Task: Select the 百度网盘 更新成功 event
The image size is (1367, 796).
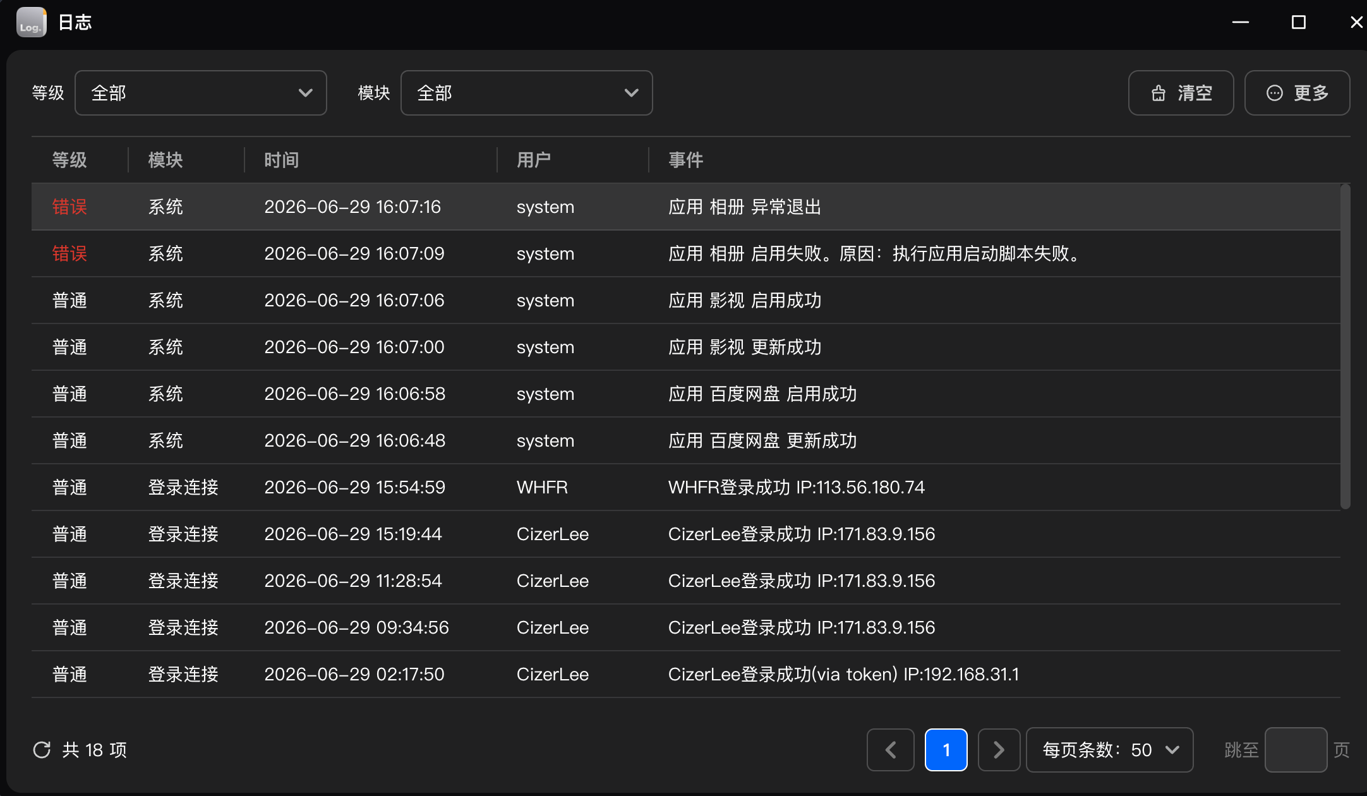Action: 686,440
